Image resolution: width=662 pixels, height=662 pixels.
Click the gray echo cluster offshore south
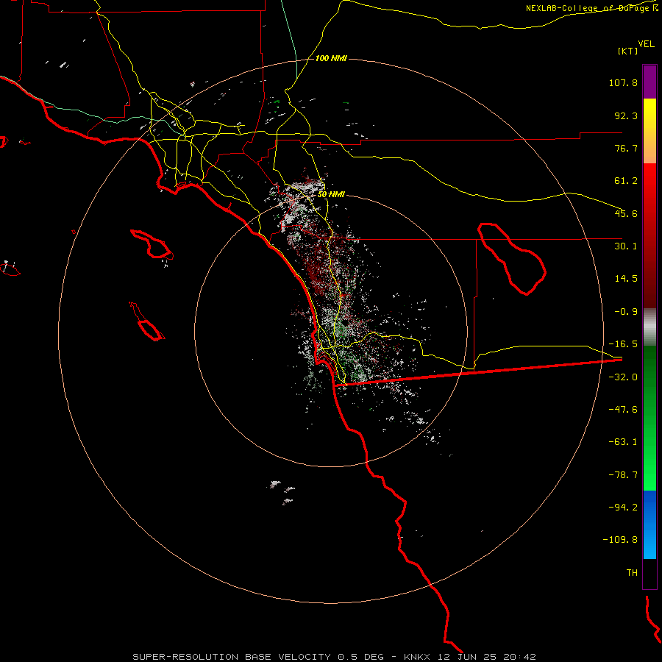click(282, 492)
